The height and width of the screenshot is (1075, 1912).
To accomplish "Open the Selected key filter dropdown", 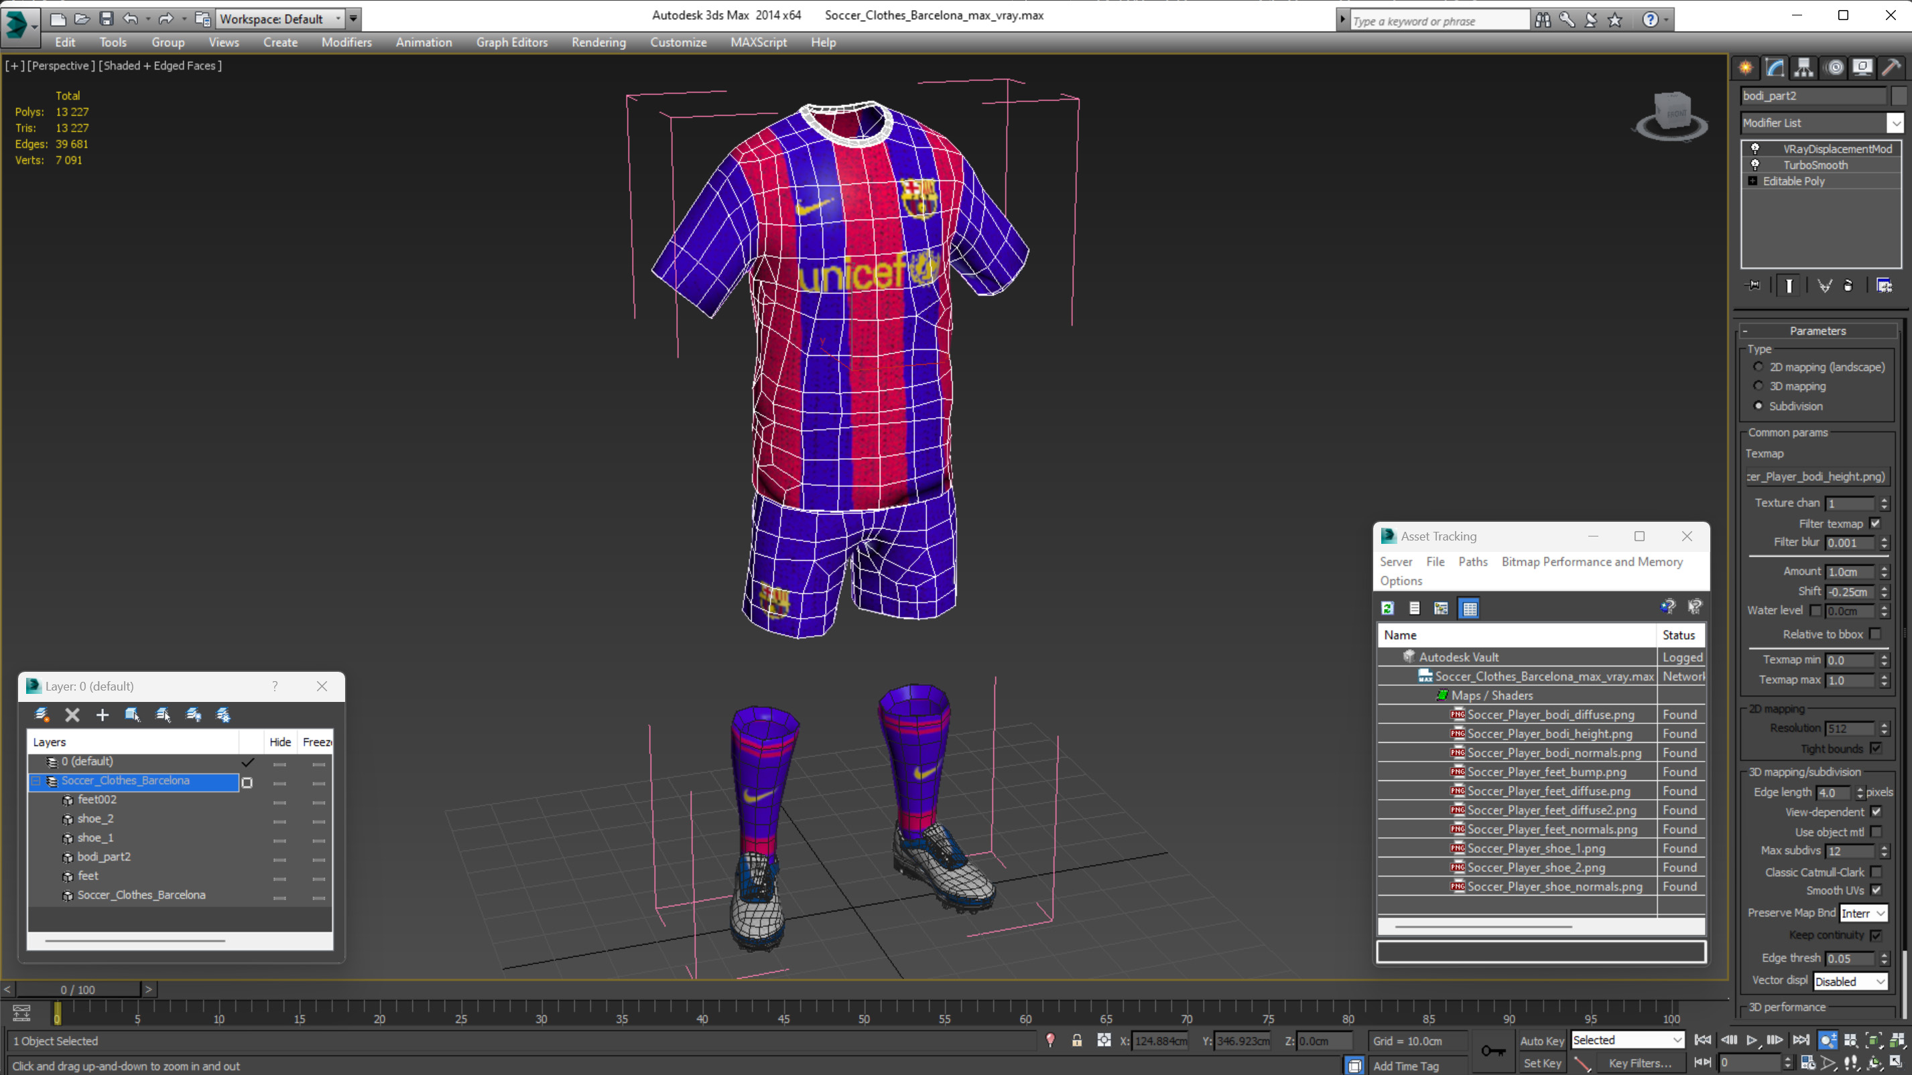I will coord(1628,1040).
